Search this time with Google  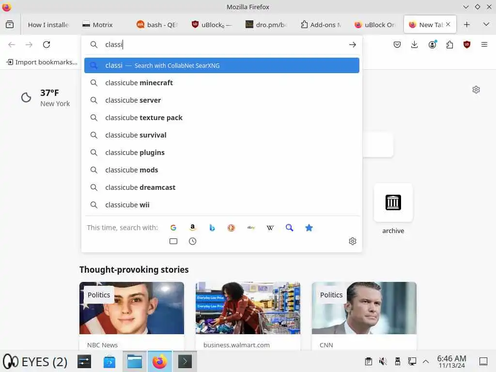click(173, 228)
